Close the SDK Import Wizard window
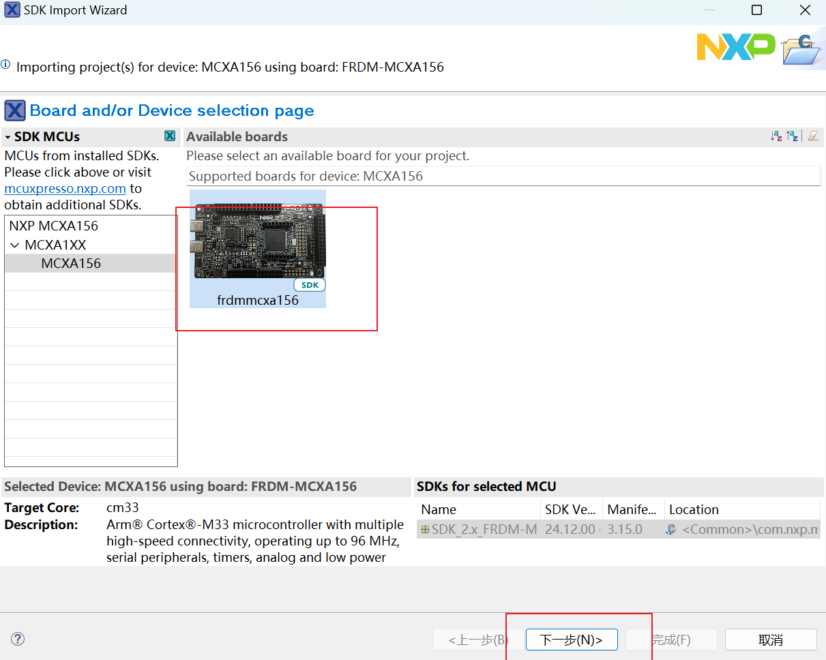Screen dimensions: 826x660 pos(805,10)
